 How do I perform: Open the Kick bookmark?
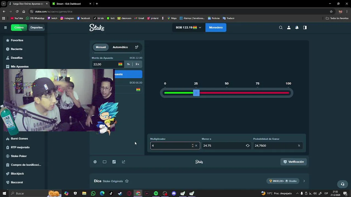(110, 18)
